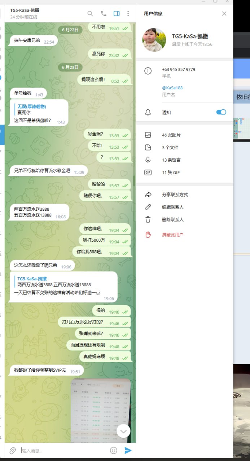Click the info circle icon beside phone number
250x461 pixels.
pos(148,71)
